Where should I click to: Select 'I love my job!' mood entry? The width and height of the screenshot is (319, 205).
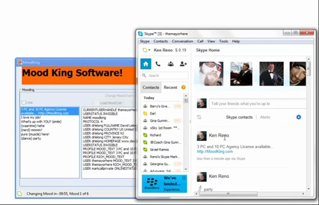[x=31, y=117]
